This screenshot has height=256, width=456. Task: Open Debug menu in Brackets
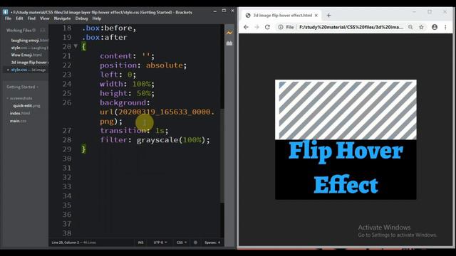(x=81, y=18)
